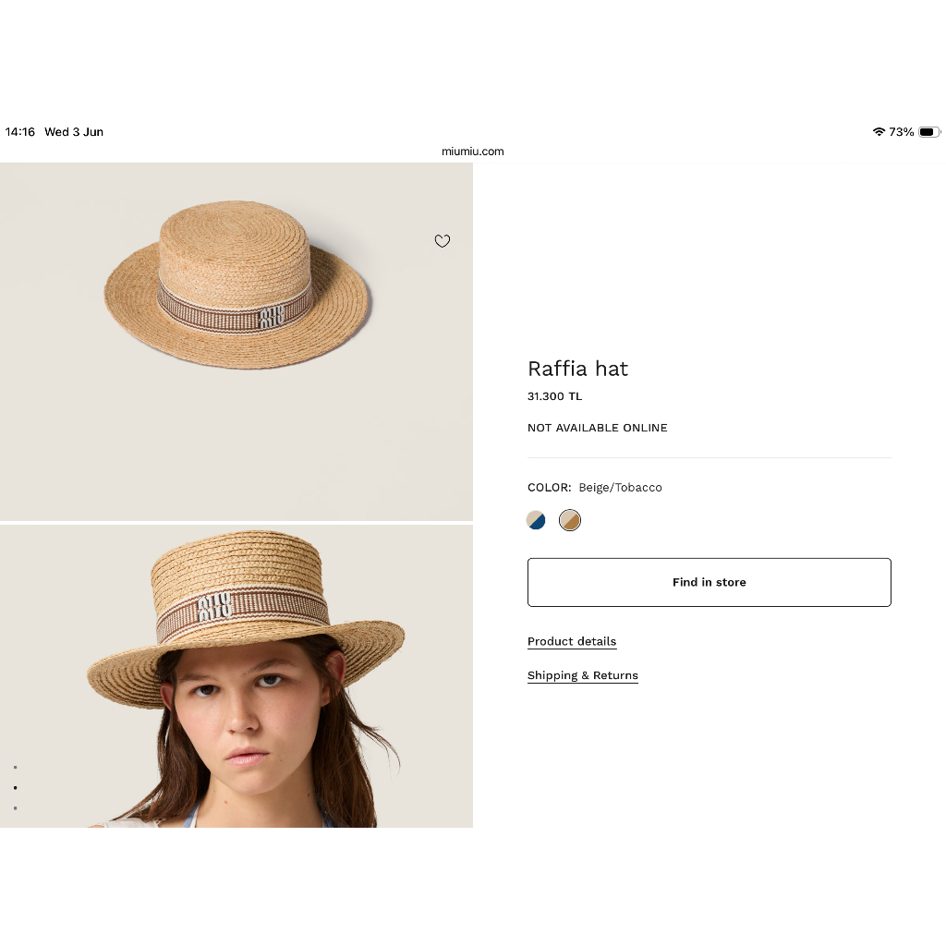
Task: Open the top raffia hat product image
Action: 236,342
